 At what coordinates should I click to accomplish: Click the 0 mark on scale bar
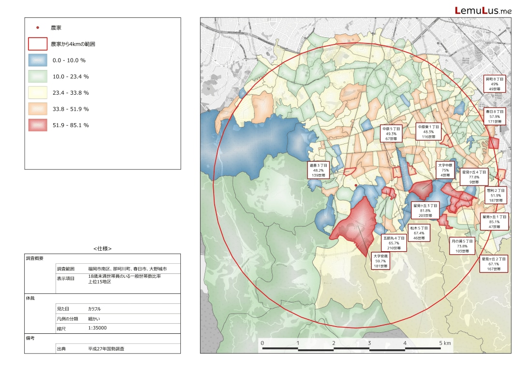(x=262, y=343)
